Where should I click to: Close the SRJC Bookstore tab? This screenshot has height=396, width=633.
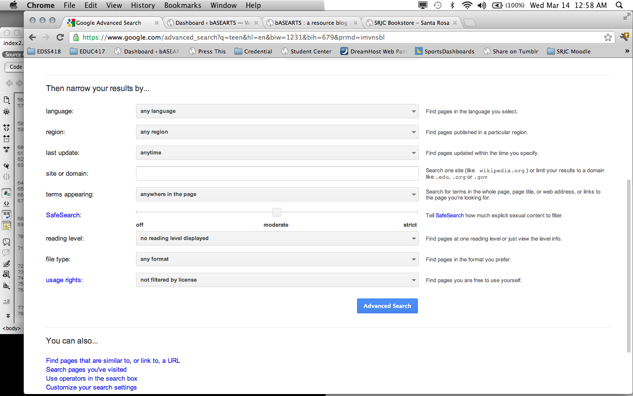[x=455, y=23]
